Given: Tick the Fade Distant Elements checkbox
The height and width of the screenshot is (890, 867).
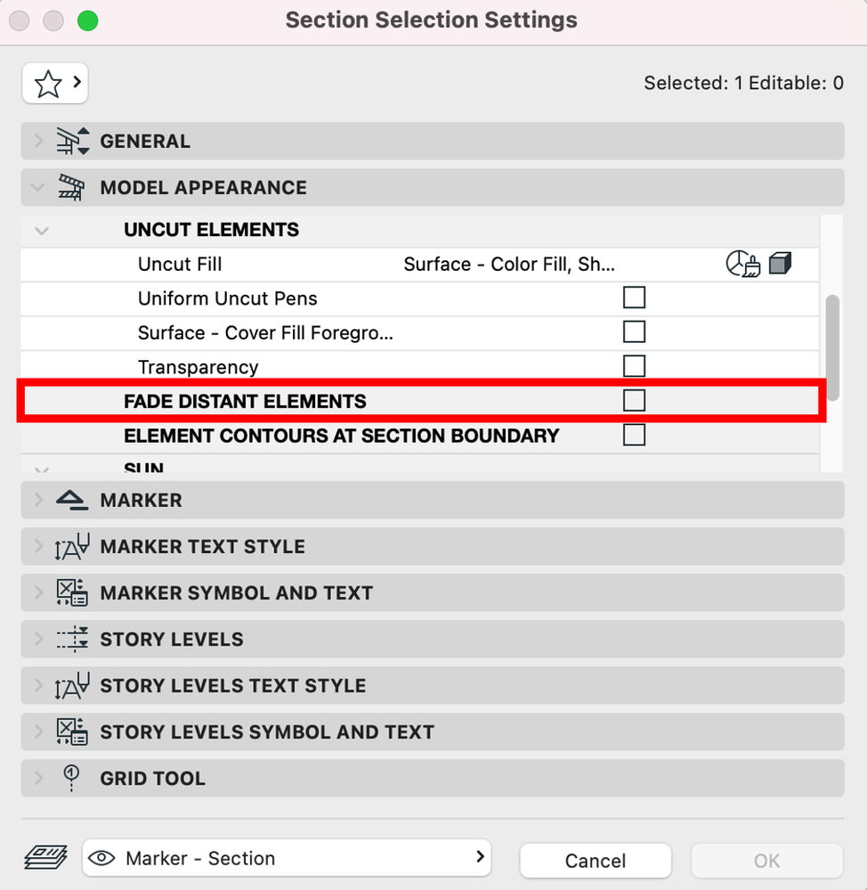Looking at the screenshot, I should pos(634,401).
